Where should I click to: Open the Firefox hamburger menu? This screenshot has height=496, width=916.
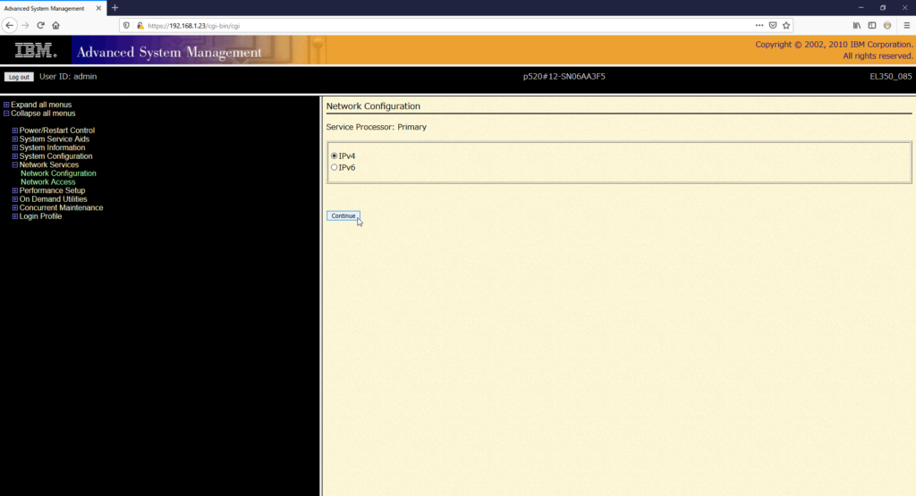click(907, 26)
